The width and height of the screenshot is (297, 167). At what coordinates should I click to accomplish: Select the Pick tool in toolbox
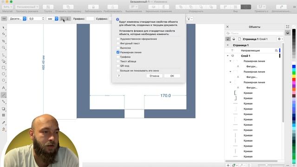4,28
